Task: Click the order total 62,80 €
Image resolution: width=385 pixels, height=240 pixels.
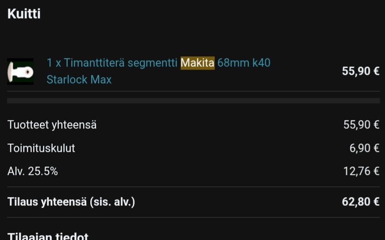Action: click(x=360, y=202)
